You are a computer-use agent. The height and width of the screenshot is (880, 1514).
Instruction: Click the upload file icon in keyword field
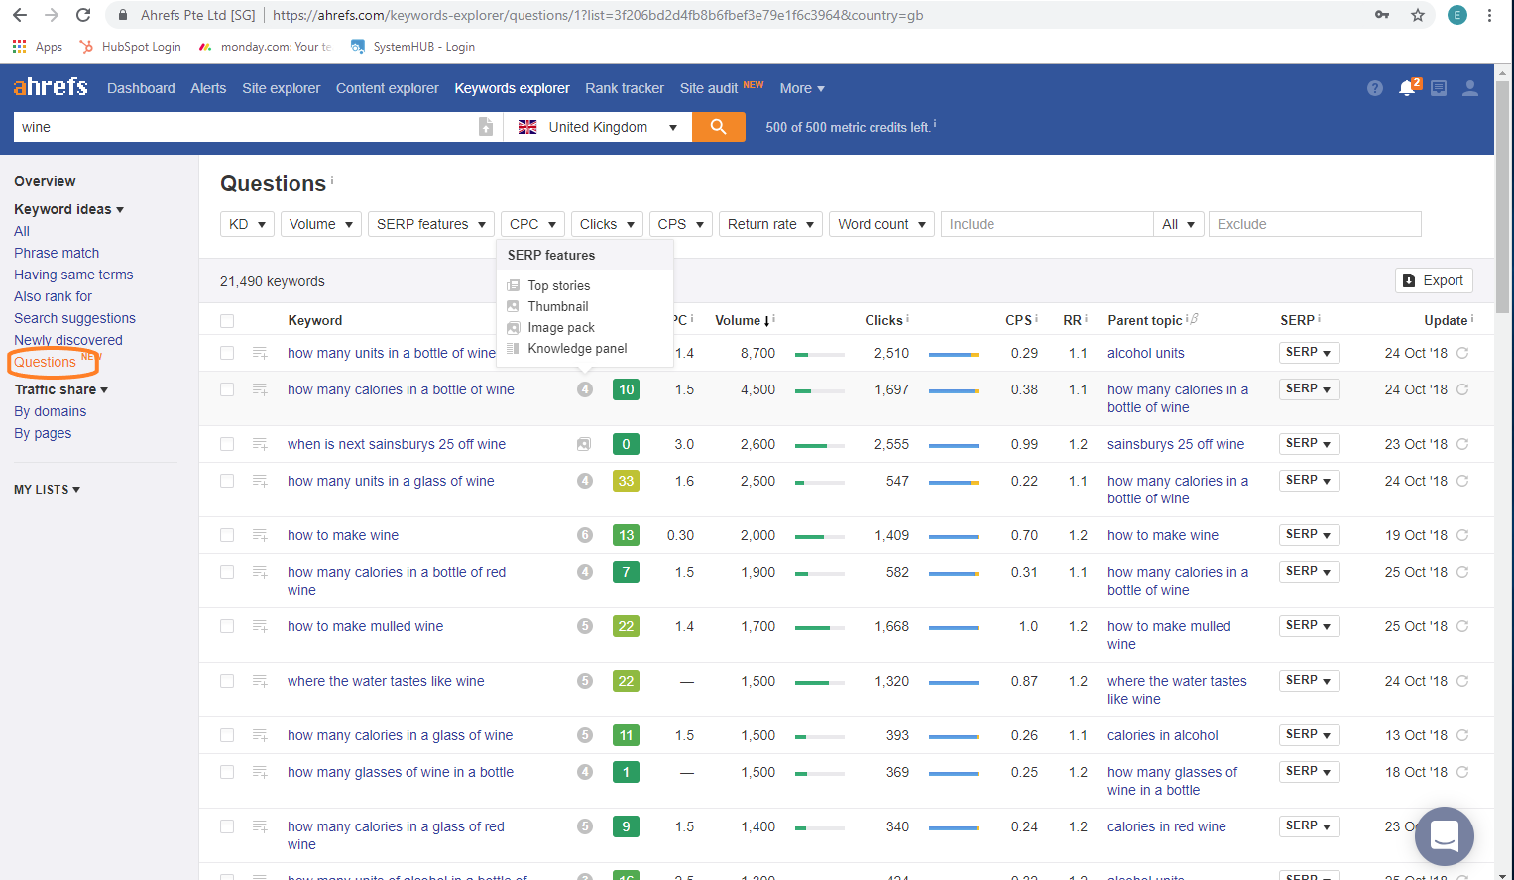pos(486,127)
